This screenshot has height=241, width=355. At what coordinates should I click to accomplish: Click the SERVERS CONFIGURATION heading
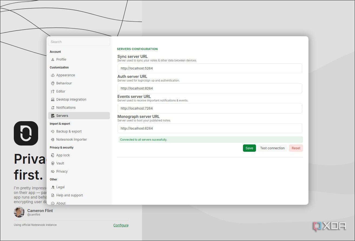pos(137,49)
